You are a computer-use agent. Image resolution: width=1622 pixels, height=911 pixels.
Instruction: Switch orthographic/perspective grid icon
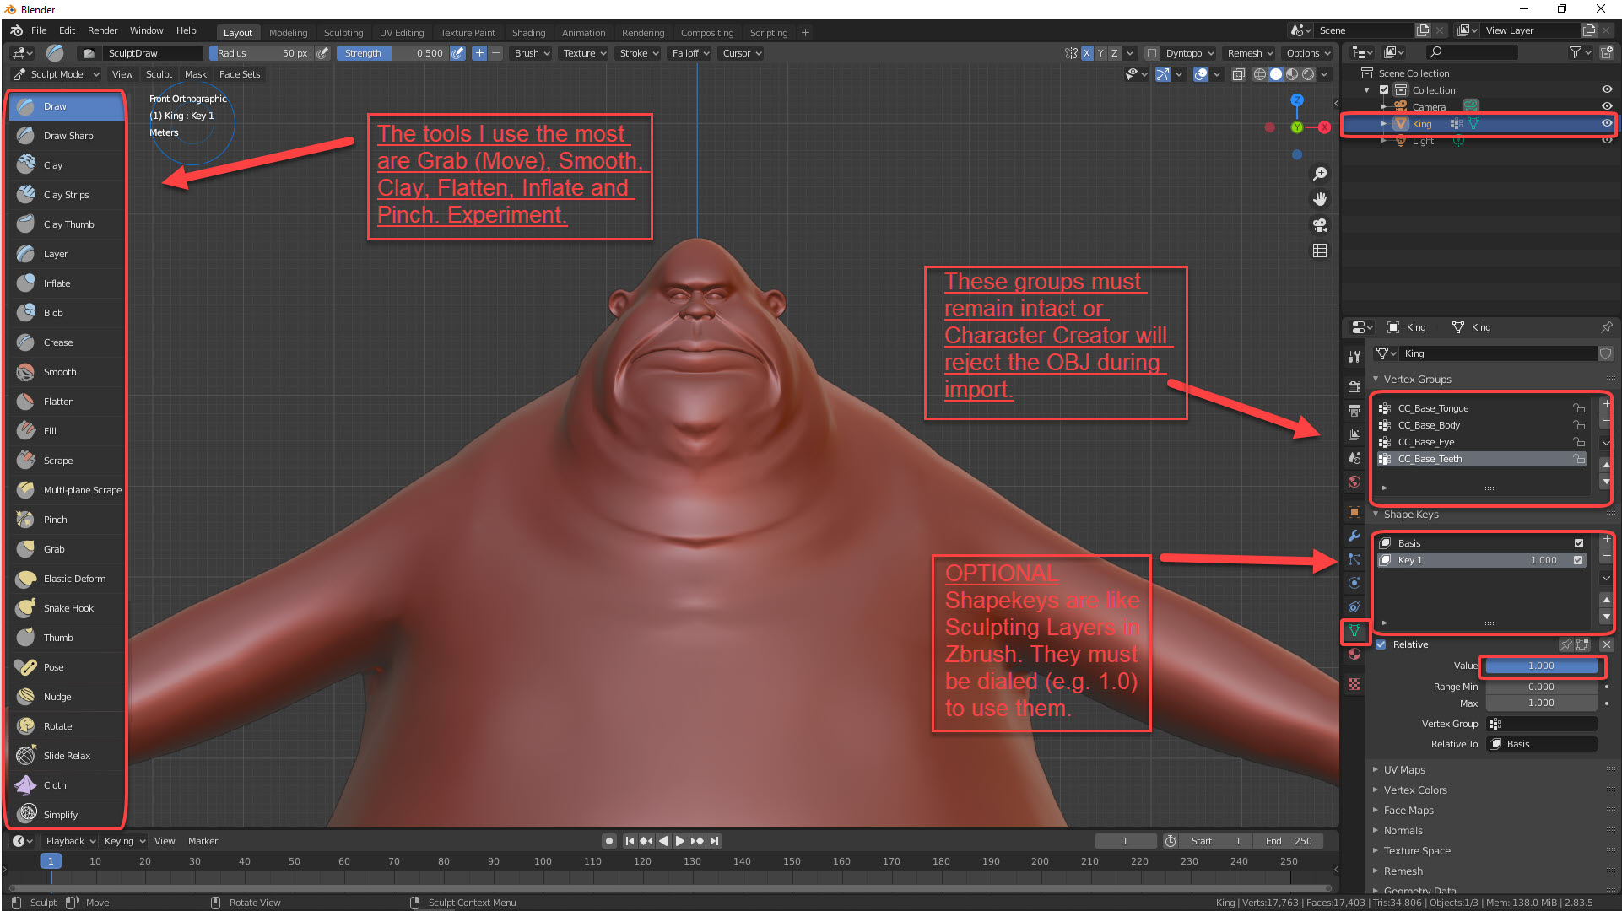pyautogui.click(x=1320, y=251)
